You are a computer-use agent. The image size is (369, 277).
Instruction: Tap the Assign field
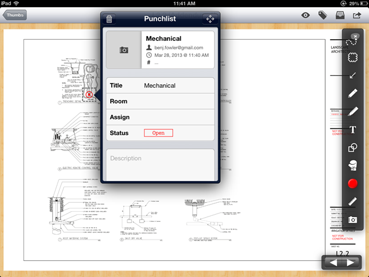[x=161, y=117]
